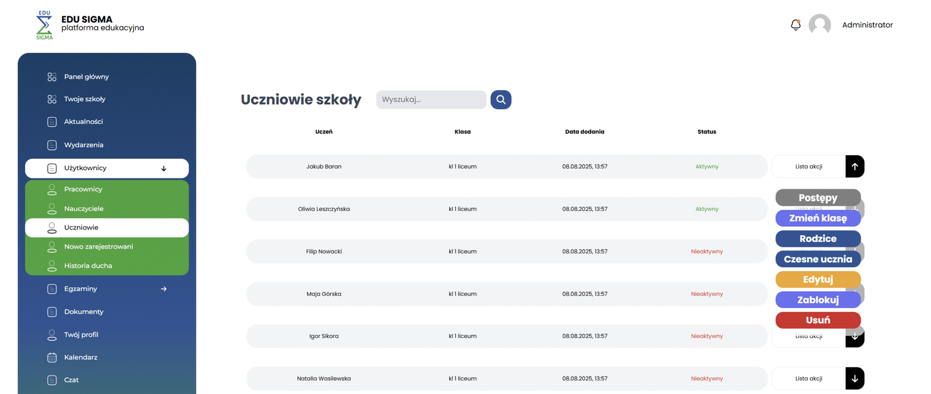Collapse the Użytkownicy sidebar submenu

[x=164, y=169]
